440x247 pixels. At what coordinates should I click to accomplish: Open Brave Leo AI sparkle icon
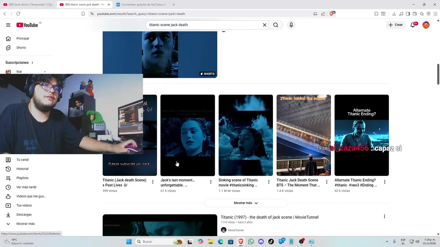point(421,14)
